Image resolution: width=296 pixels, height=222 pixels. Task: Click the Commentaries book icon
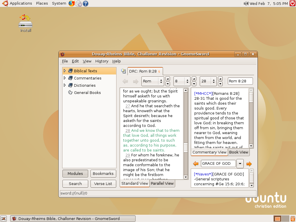click(71, 78)
